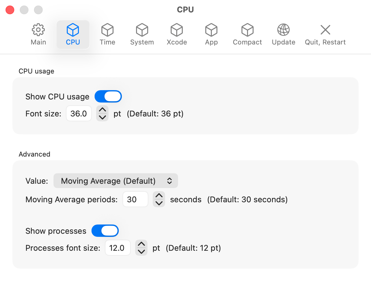
Task: Open the System settings icon
Action: pos(142,34)
